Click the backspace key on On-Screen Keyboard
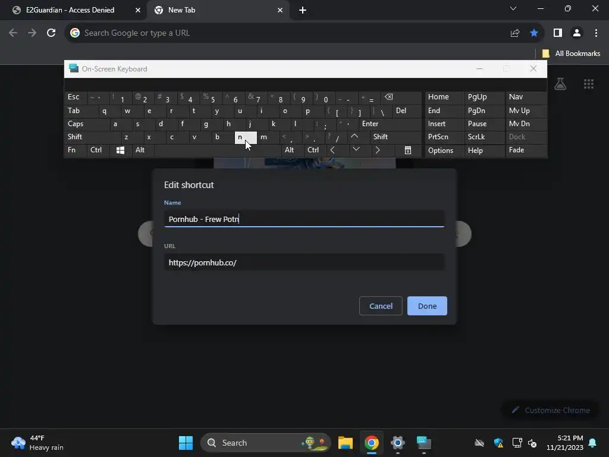 click(x=401, y=98)
